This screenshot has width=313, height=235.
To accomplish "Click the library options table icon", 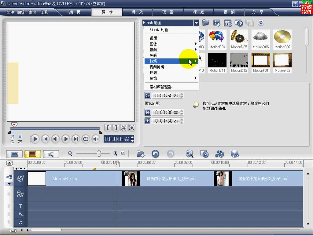I will point(227,23).
